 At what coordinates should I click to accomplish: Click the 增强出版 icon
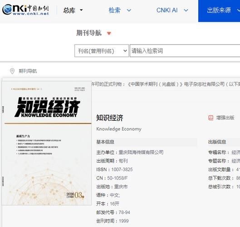pos(211,118)
